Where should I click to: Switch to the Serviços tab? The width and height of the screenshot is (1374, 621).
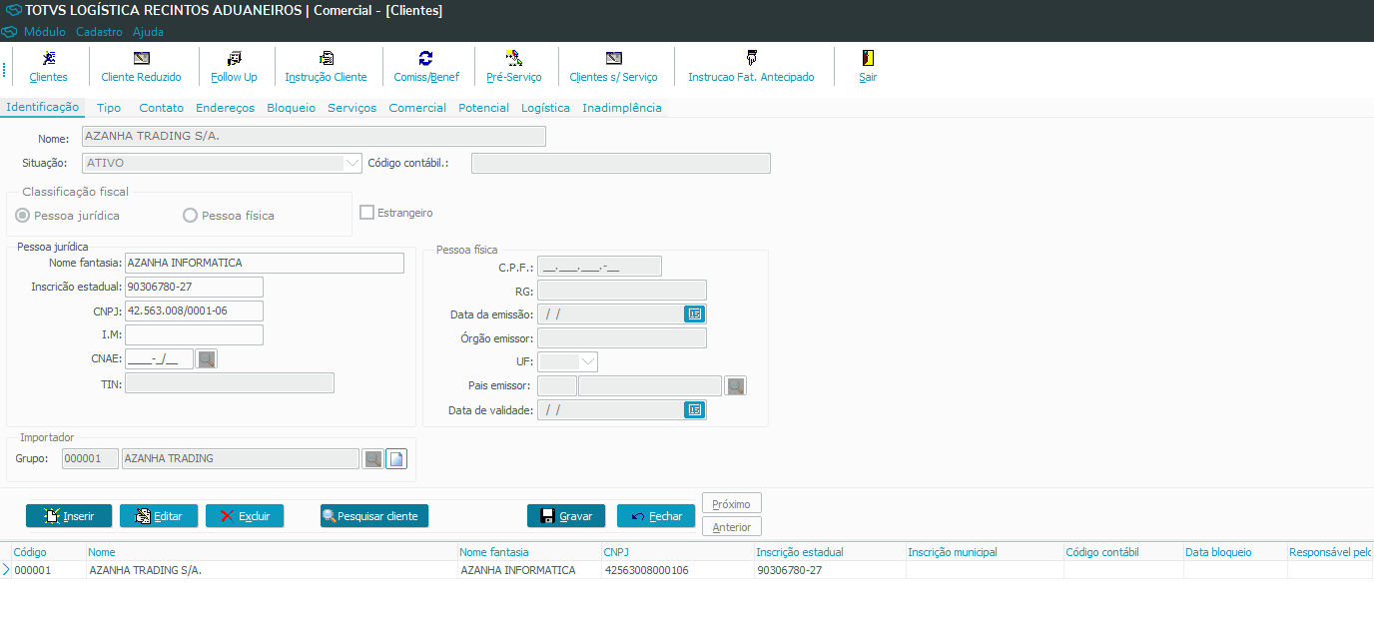[351, 108]
